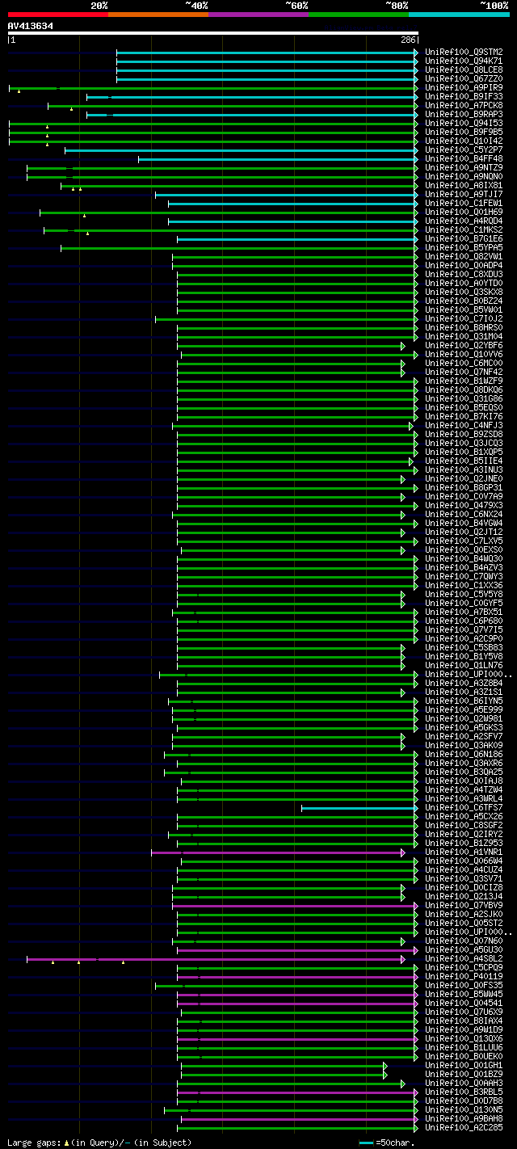Click the AV413634 query name label
Image resolution: width=517 pixels, height=1149 pixels.
tap(31, 26)
